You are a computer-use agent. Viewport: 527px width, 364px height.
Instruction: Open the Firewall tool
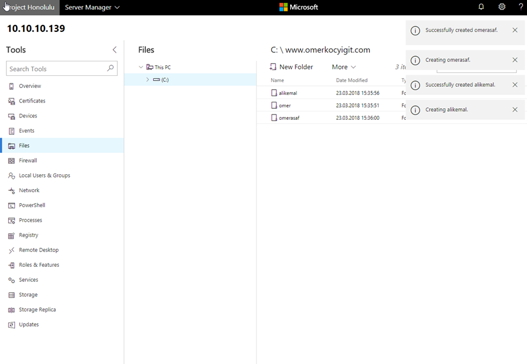tap(62, 160)
